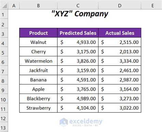Select Strawberry actual sales 3,022.00
Image resolution: width=162 pixels, height=132 pixels.
(120, 108)
